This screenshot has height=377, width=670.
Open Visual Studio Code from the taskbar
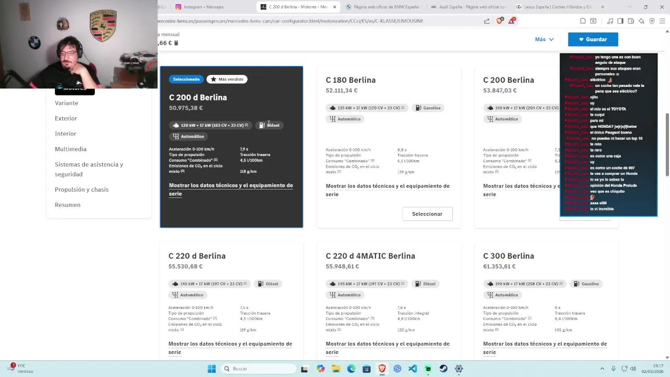(x=412, y=369)
